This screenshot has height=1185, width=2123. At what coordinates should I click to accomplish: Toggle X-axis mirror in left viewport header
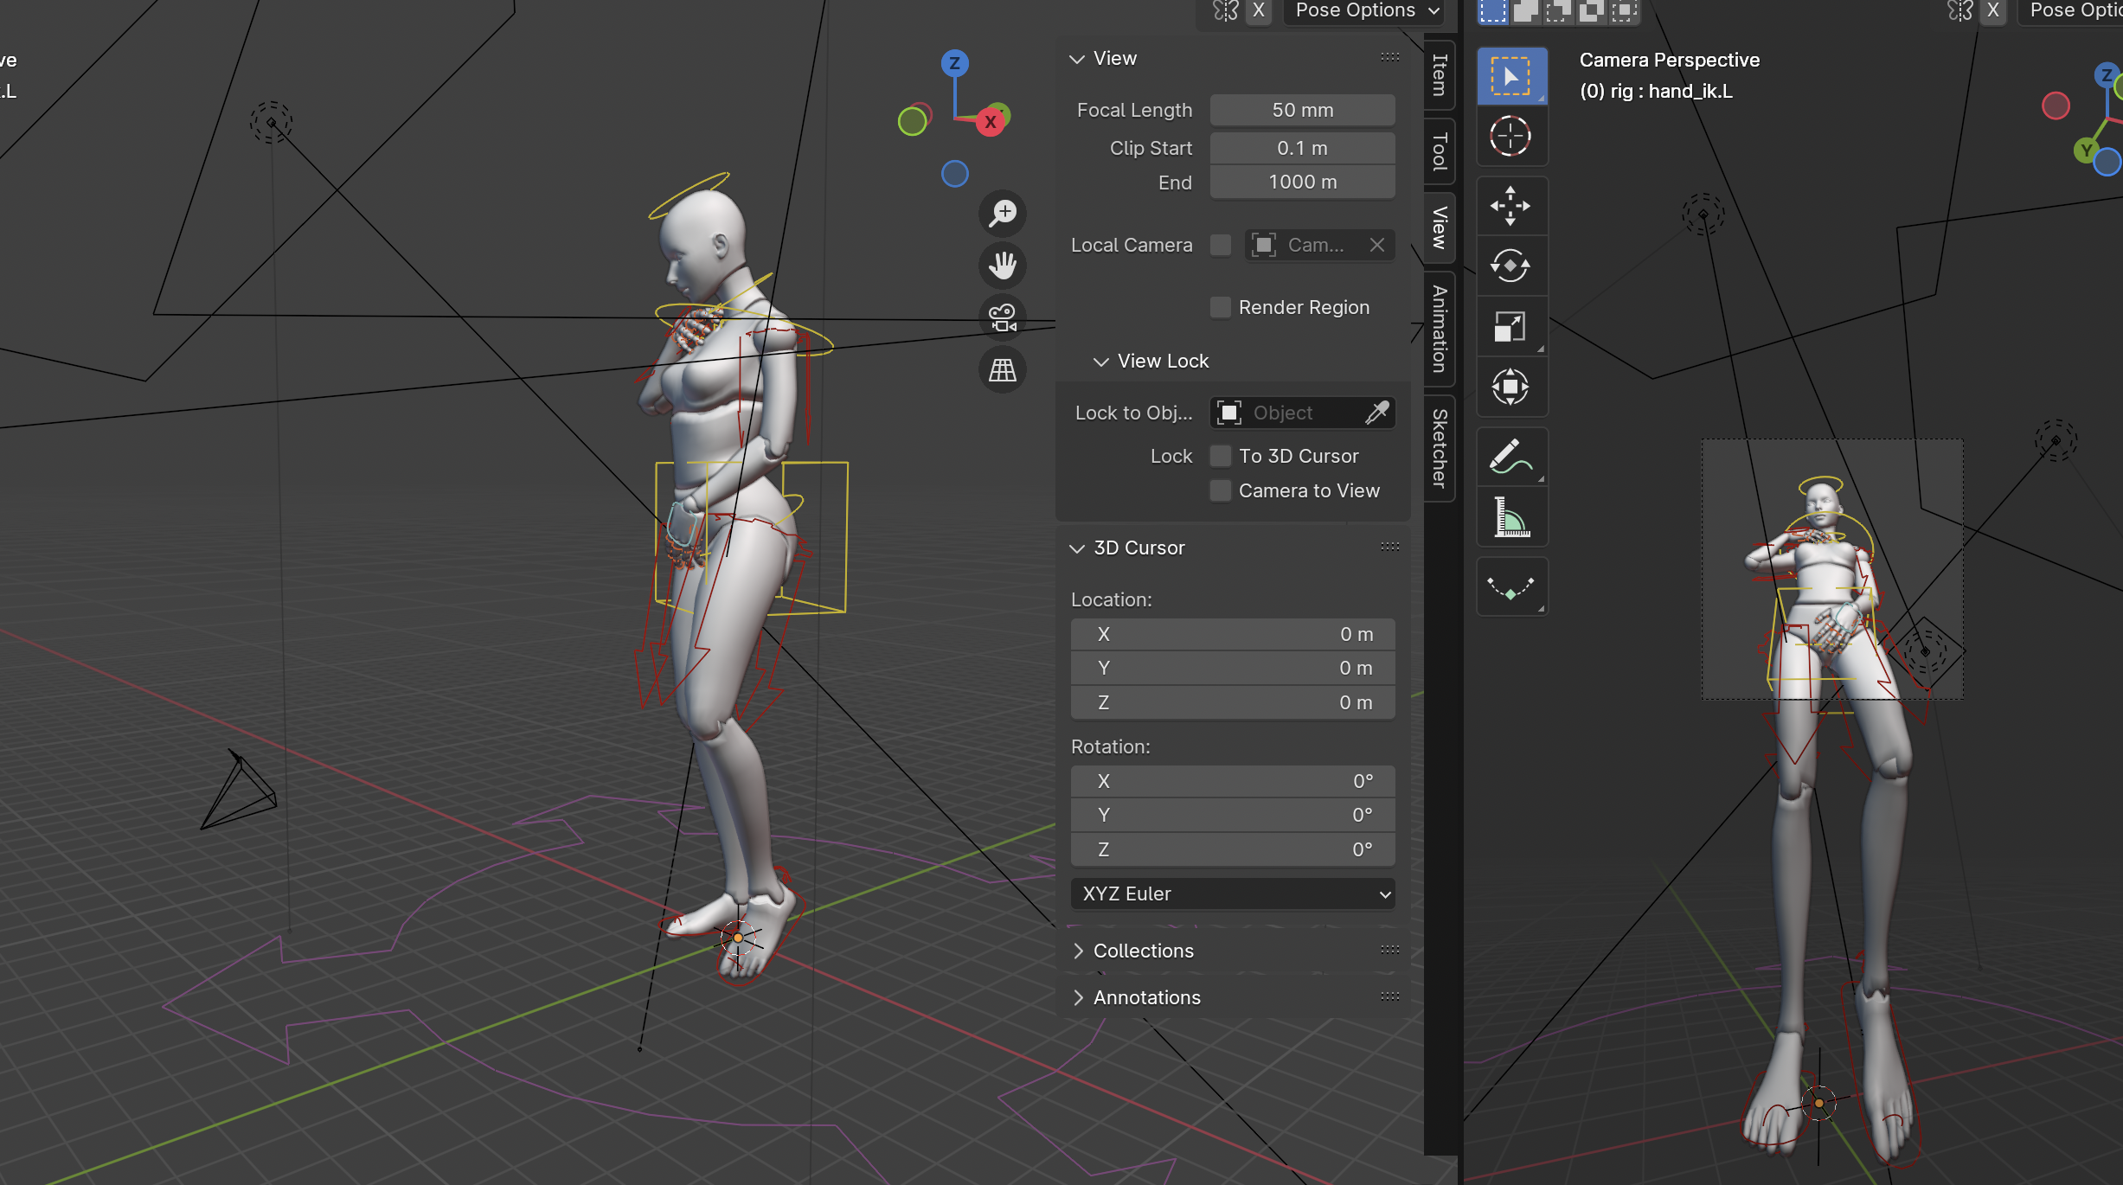click(1259, 10)
